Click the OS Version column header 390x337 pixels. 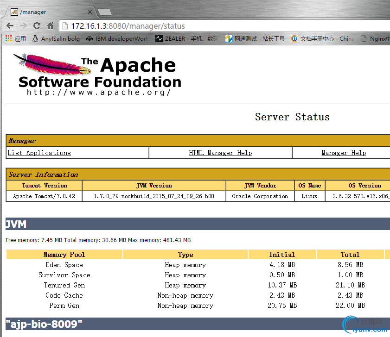[358, 186]
